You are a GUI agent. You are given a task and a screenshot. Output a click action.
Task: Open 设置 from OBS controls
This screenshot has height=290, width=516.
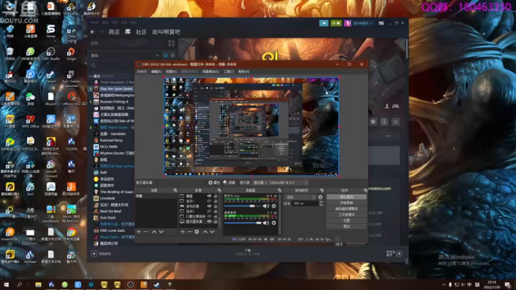tap(346, 220)
